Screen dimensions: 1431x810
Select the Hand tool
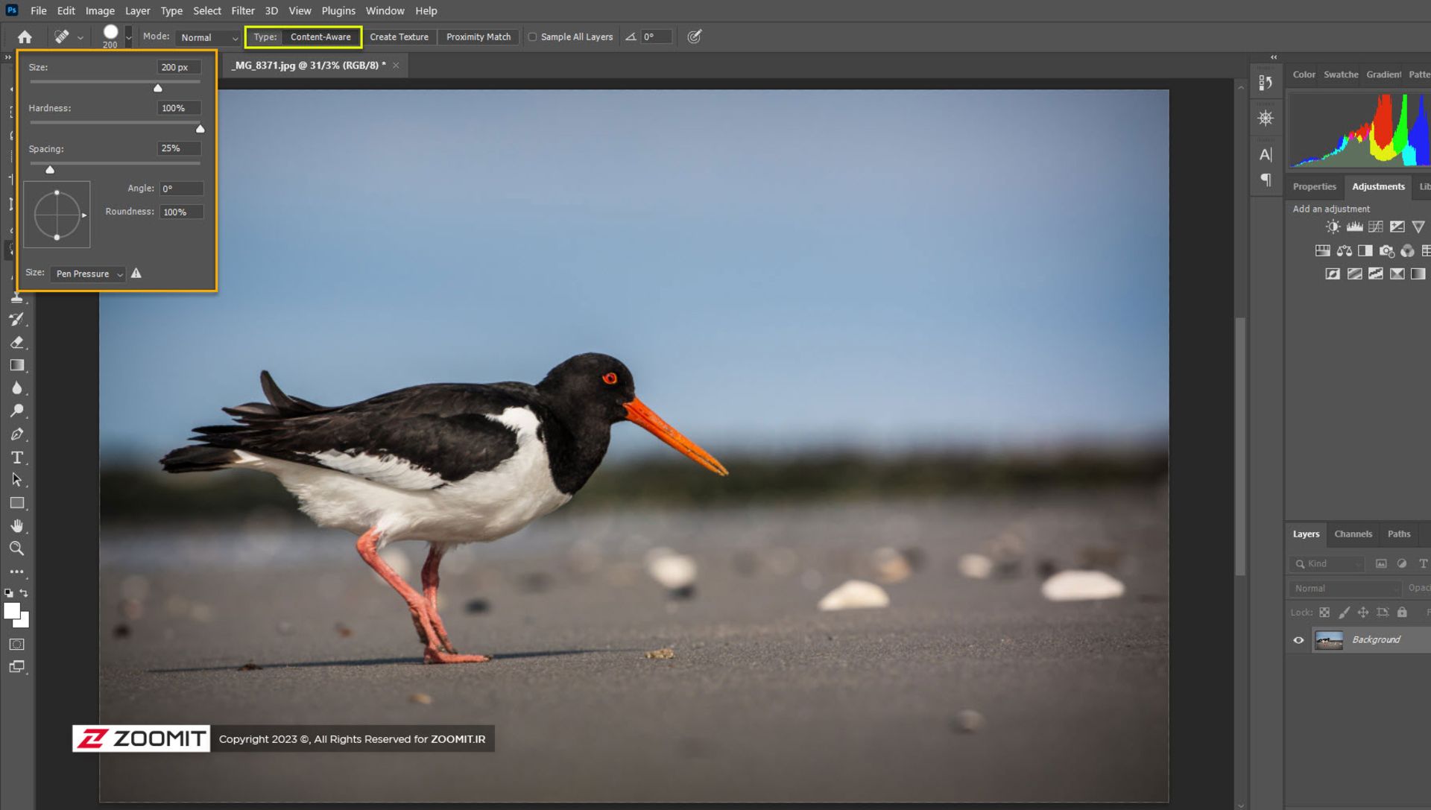tap(16, 526)
